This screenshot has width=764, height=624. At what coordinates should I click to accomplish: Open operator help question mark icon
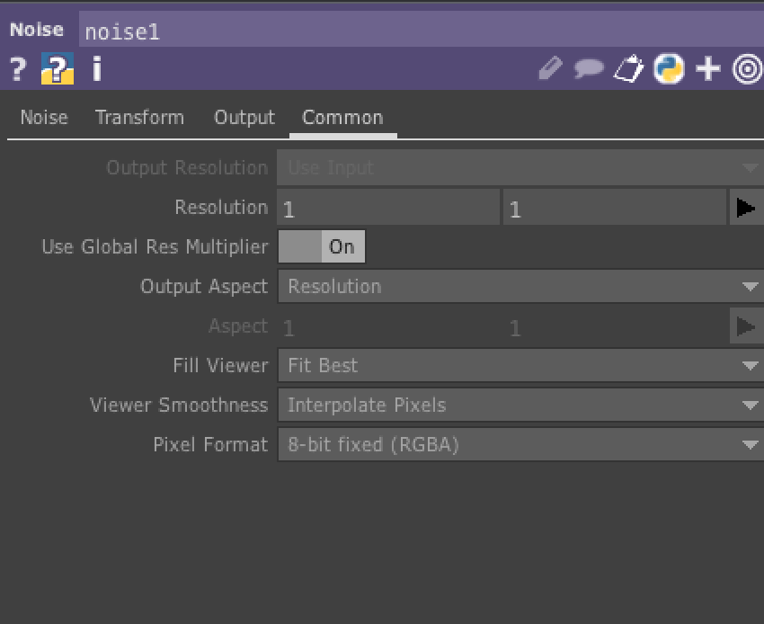pos(18,69)
